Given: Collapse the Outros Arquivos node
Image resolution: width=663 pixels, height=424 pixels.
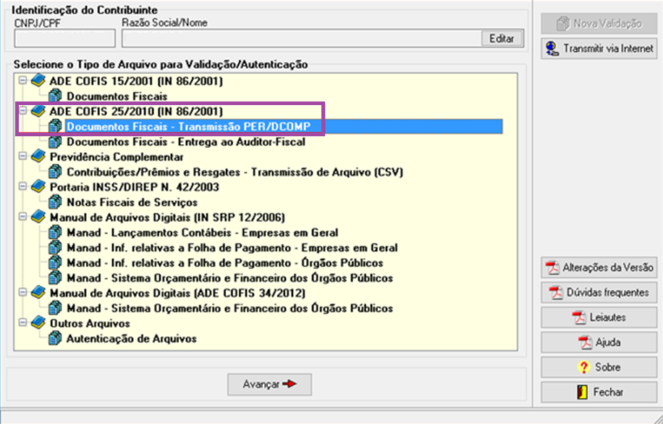Looking at the screenshot, I should tap(23, 323).
